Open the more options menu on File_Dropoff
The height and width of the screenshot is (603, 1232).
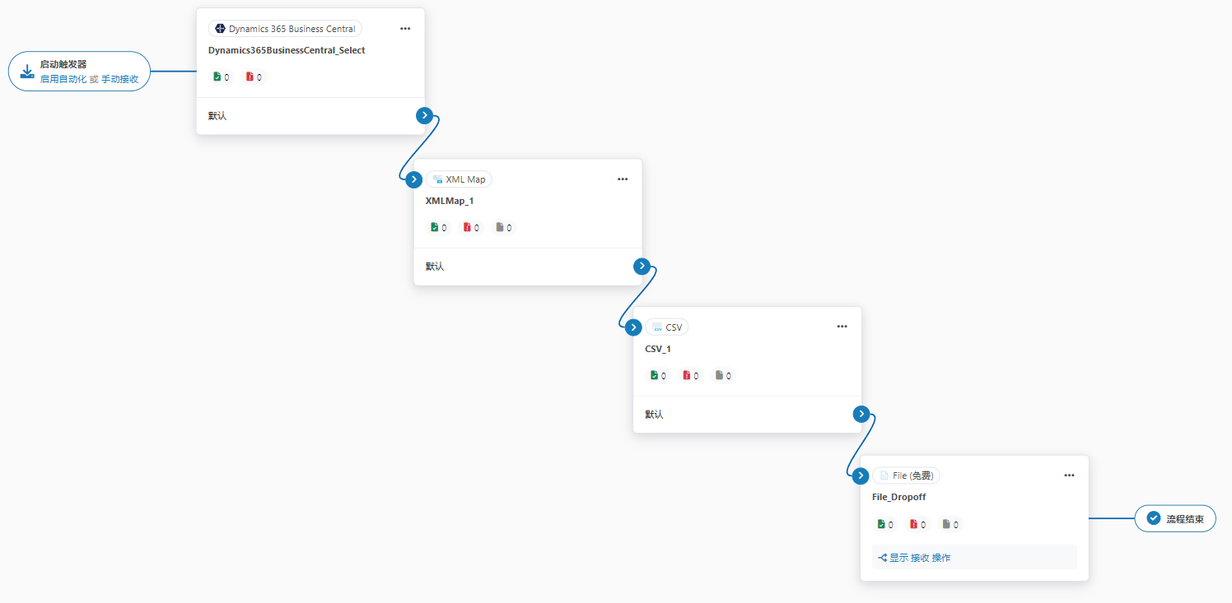tap(1069, 475)
